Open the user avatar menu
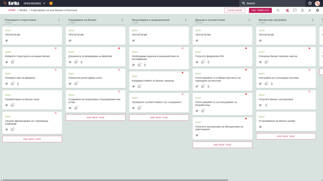This screenshot has width=323, height=181. (x=317, y=3)
